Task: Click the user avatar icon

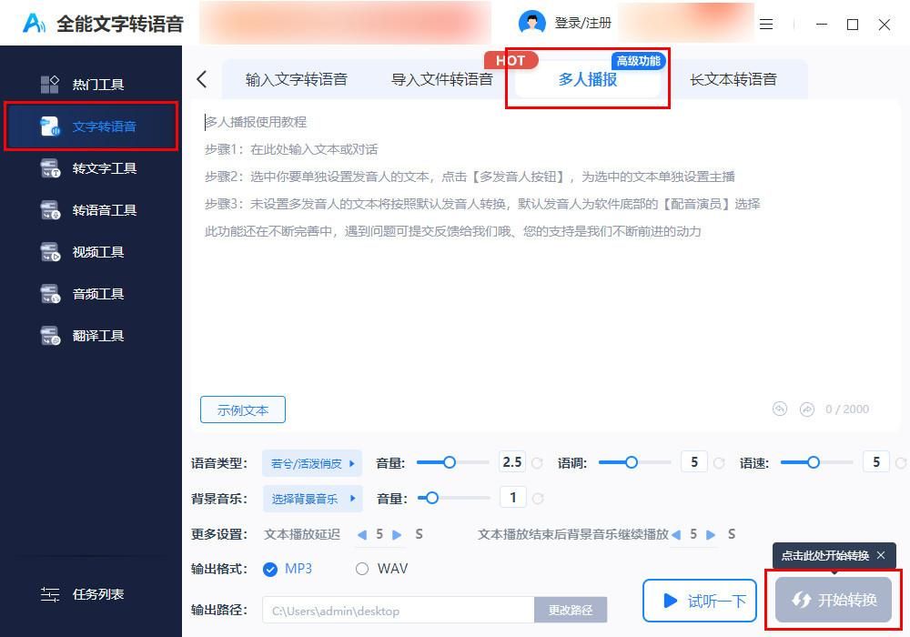Action: coord(531,24)
